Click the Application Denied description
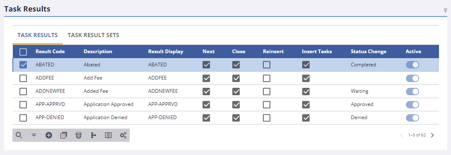The width and height of the screenshot is (451, 155). (x=105, y=117)
